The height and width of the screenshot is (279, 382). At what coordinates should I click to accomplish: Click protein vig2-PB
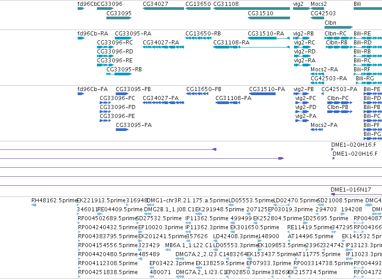pos(301,94)
